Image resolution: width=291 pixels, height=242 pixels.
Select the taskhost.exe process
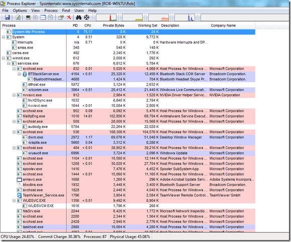pyautogui.click(x=128, y=227)
